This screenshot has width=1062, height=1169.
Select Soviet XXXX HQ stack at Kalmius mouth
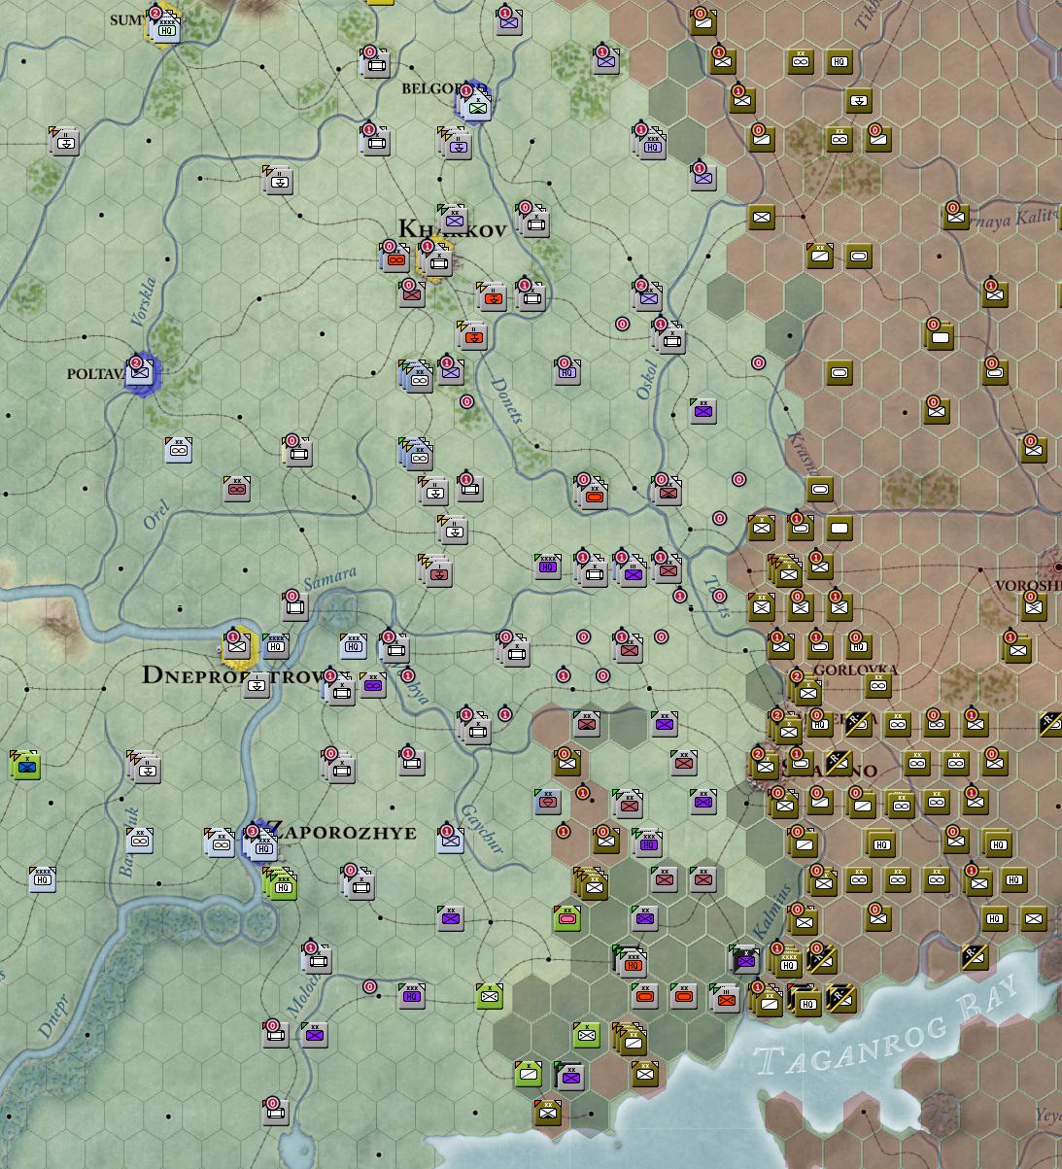(x=787, y=961)
